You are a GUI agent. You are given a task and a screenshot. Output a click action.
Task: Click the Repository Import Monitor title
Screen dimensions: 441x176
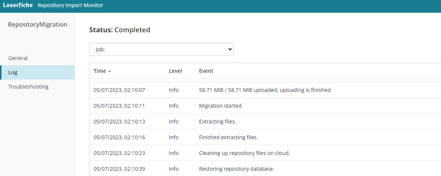pyautogui.click(x=70, y=5)
